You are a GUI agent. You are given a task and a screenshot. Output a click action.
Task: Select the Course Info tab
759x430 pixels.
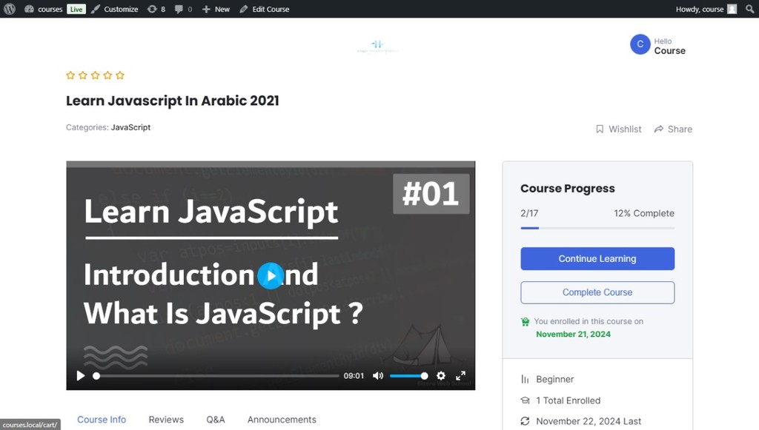102,420
